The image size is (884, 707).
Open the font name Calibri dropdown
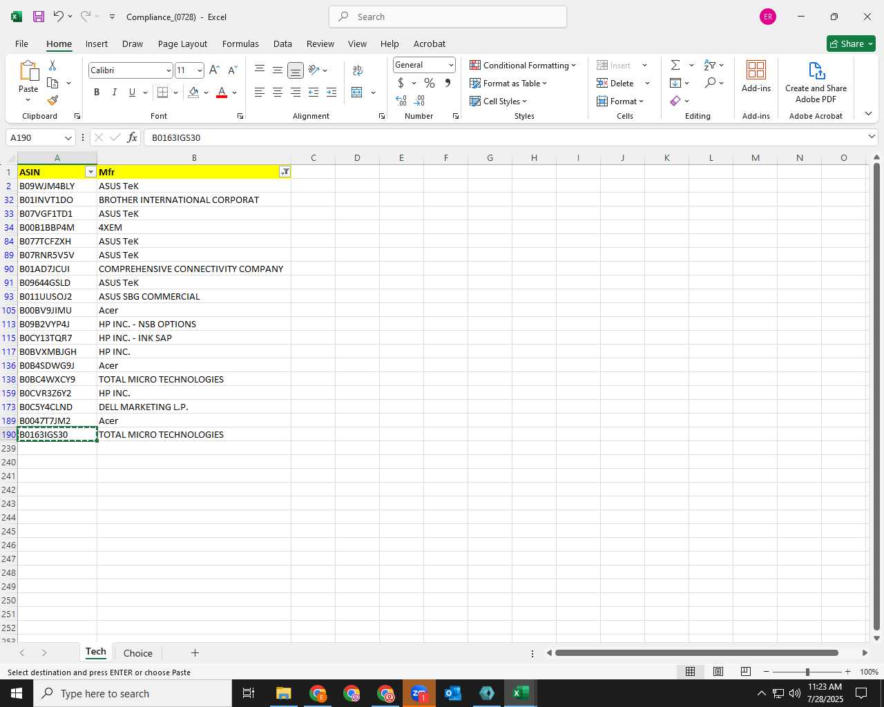tap(169, 70)
